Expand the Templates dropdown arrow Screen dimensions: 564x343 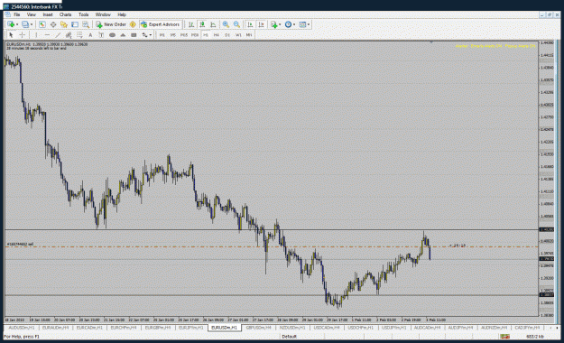[x=309, y=24]
